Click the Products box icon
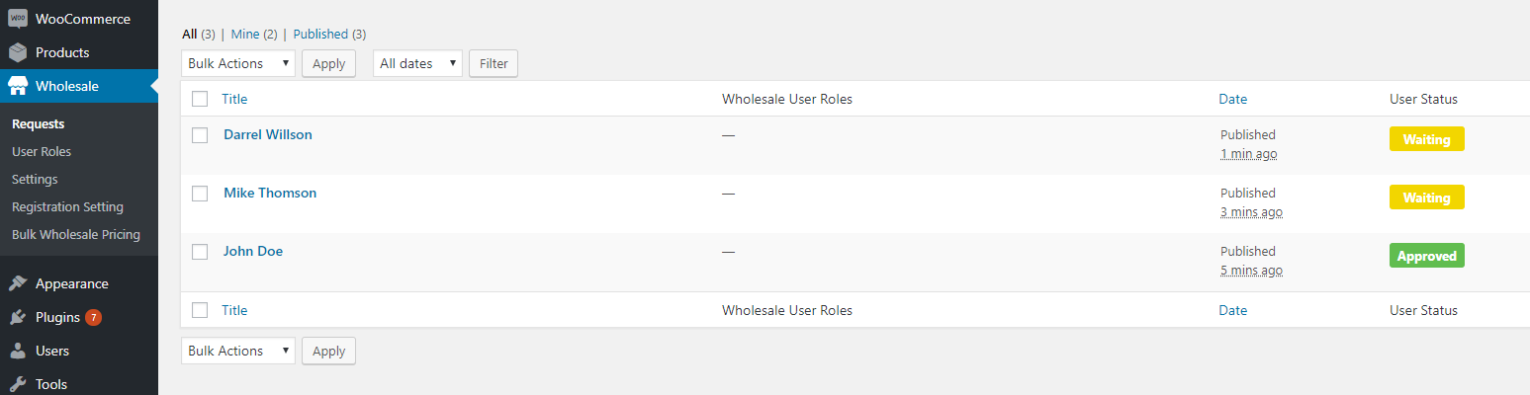 [18, 52]
